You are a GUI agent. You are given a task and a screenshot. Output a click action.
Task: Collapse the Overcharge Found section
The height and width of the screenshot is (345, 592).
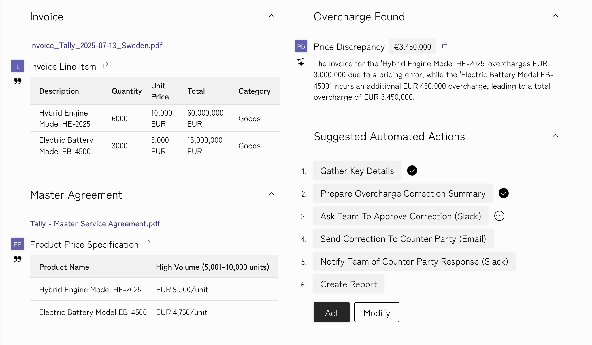(555, 16)
